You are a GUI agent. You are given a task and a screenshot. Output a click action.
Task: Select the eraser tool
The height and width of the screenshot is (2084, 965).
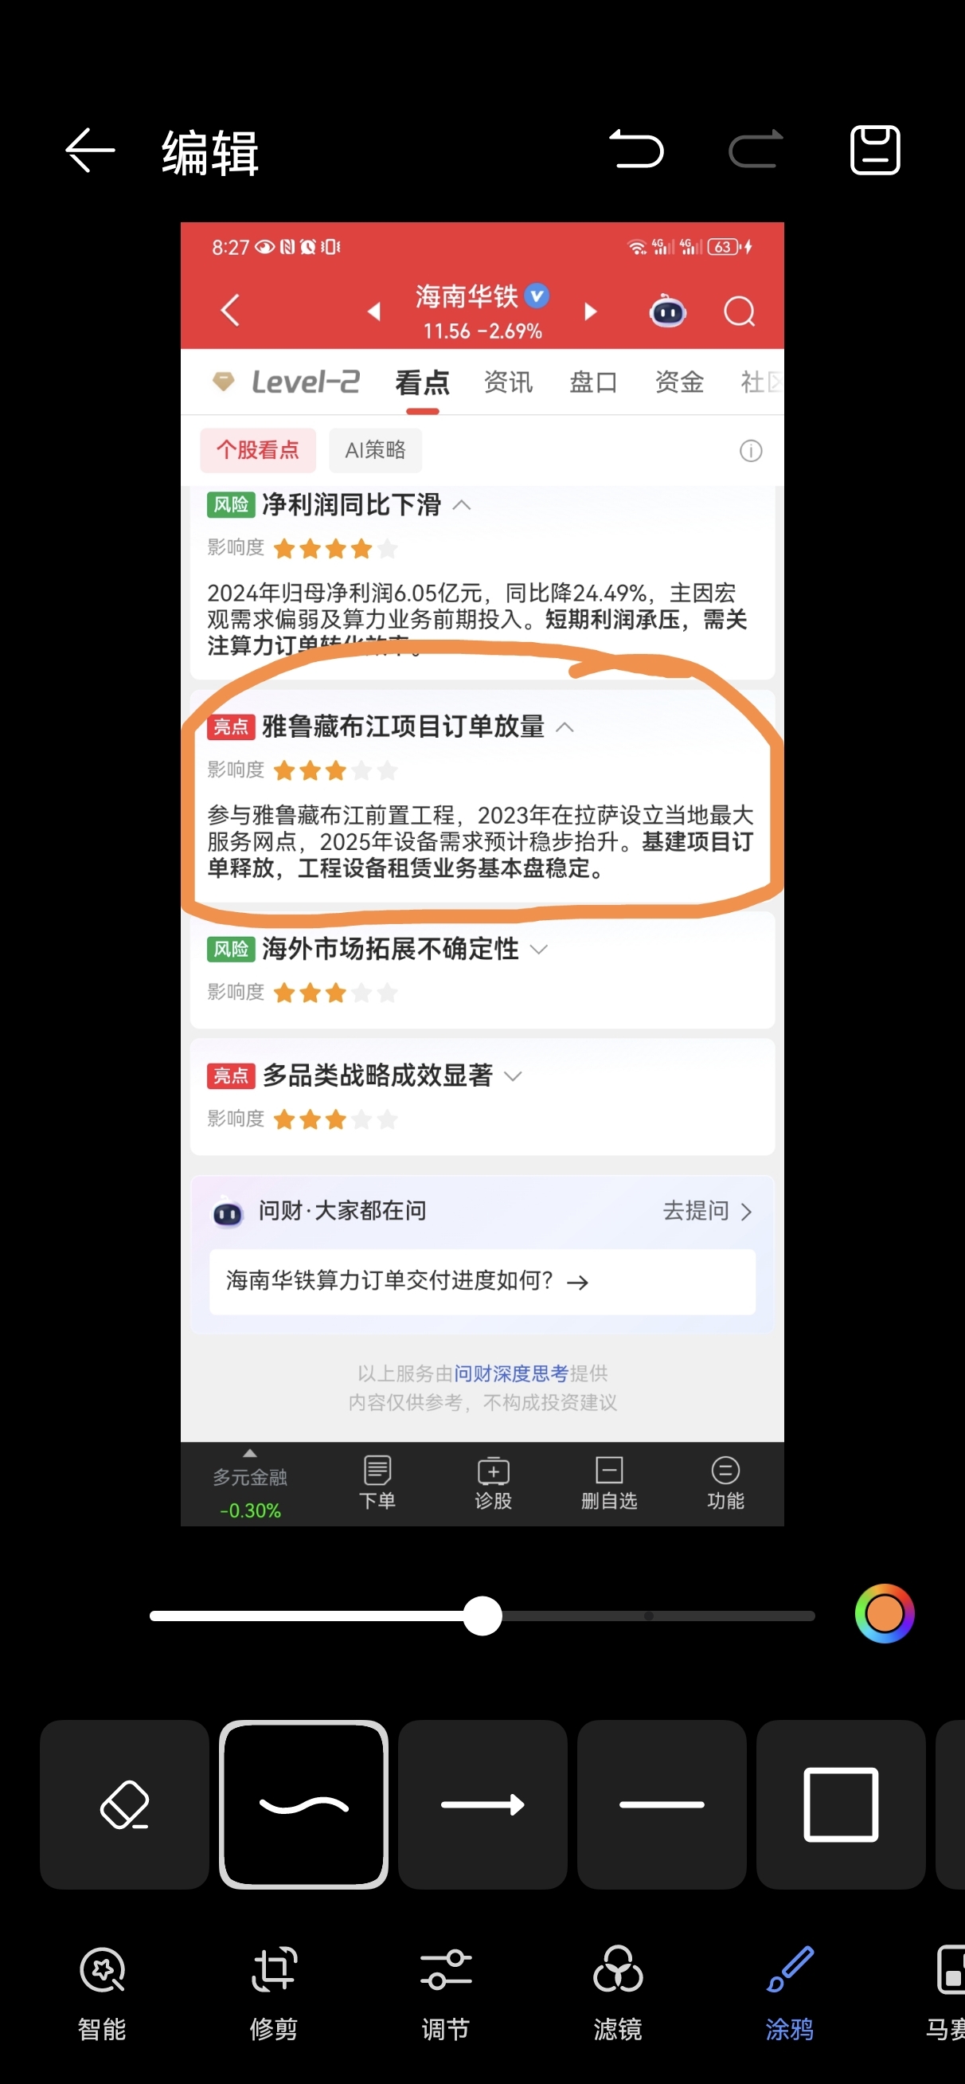pos(124,1805)
